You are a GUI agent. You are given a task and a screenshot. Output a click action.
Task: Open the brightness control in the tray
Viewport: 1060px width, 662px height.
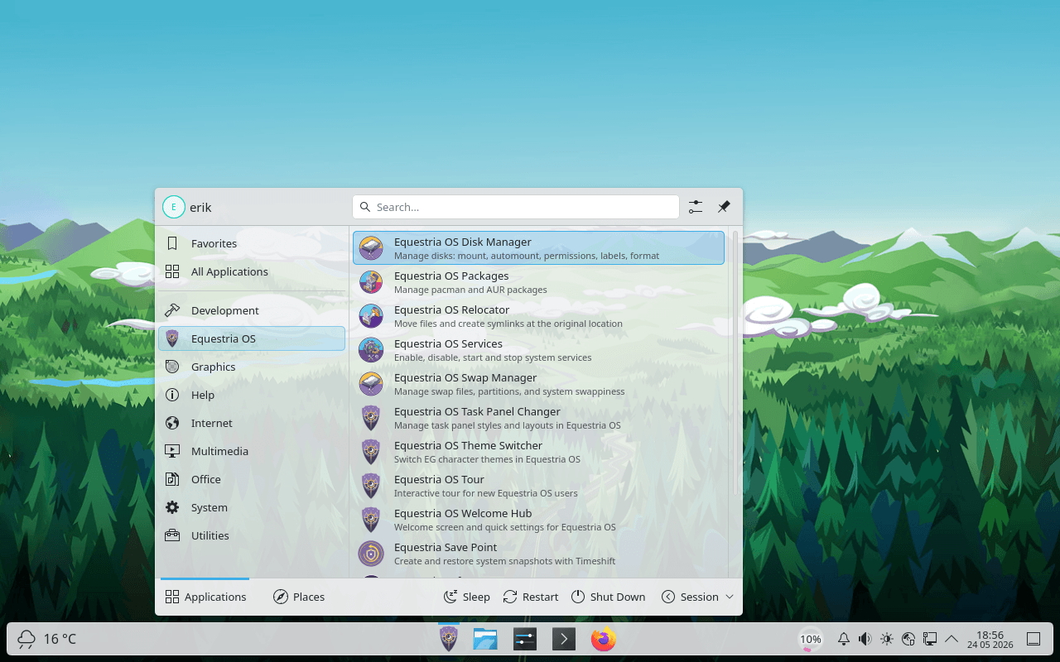click(x=887, y=639)
